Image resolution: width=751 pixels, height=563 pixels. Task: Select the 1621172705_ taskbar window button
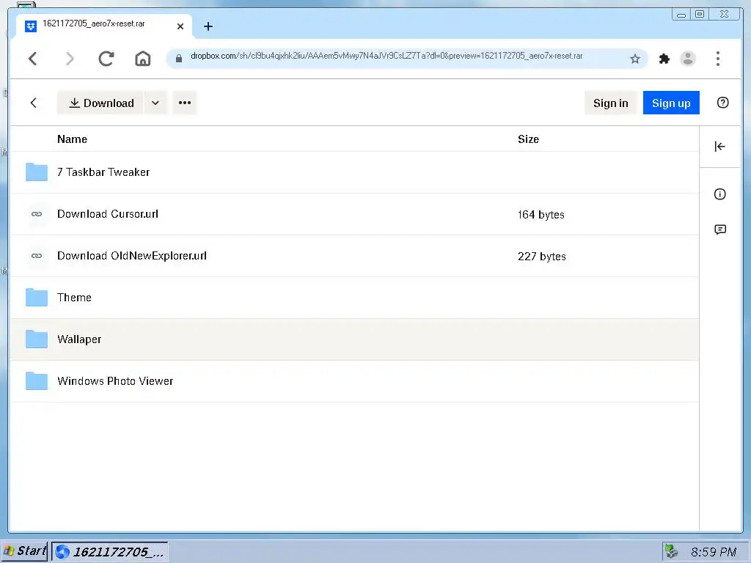tap(110, 551)
